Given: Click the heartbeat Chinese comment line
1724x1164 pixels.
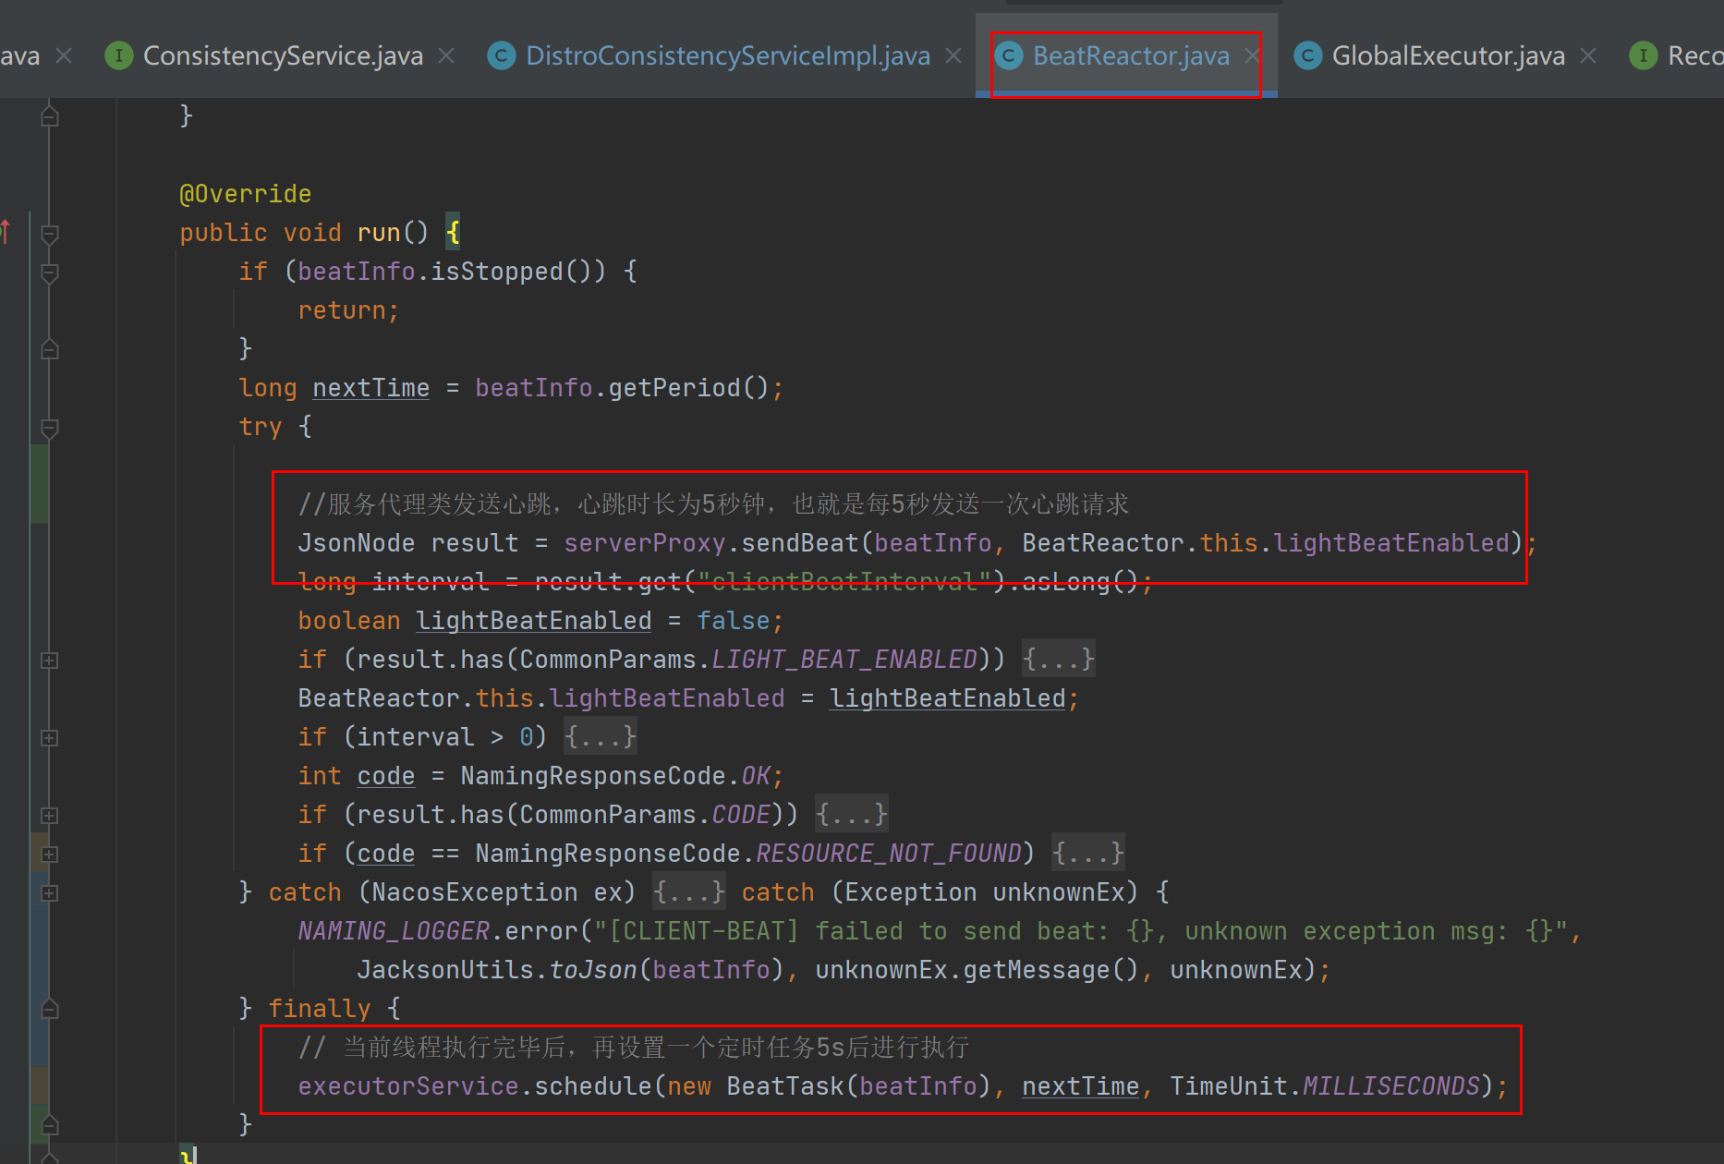Looking at the screenshot, I should pyautogui.click(x=713, y=504).
